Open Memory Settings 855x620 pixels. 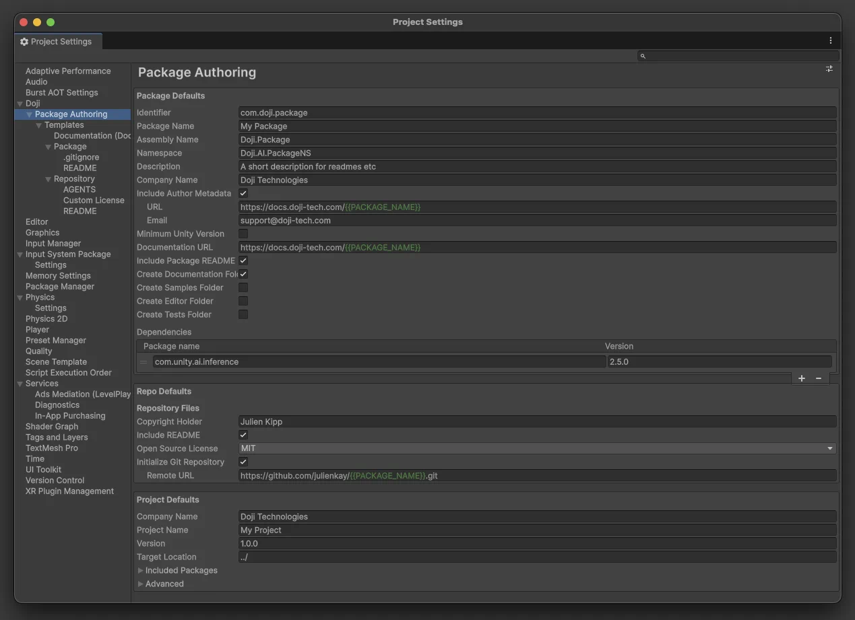click(58, 275)
